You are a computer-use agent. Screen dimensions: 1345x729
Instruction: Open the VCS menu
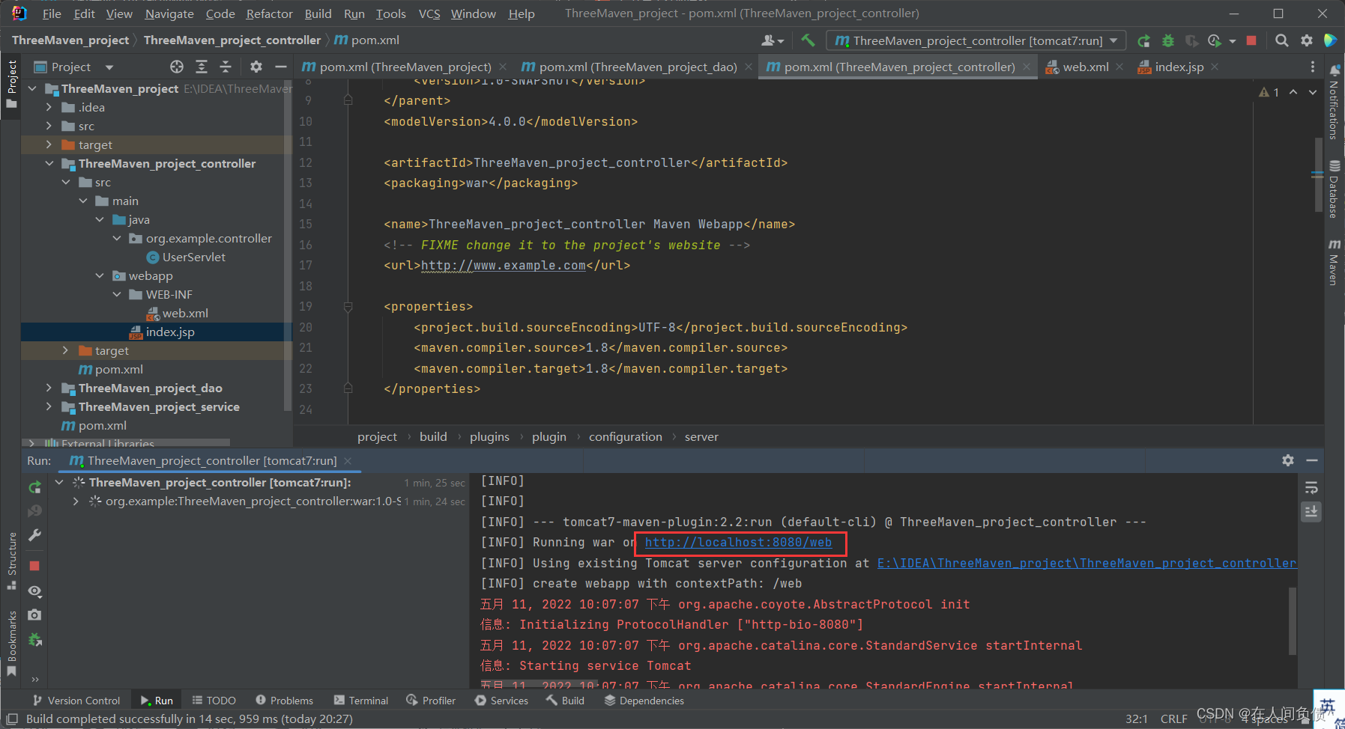point(429,13)
